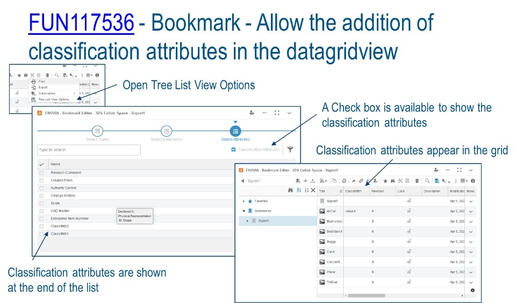This screenshot has height=303, width=516.
Task: Open the Car A row menu chevron
Action: click(471, 252)
